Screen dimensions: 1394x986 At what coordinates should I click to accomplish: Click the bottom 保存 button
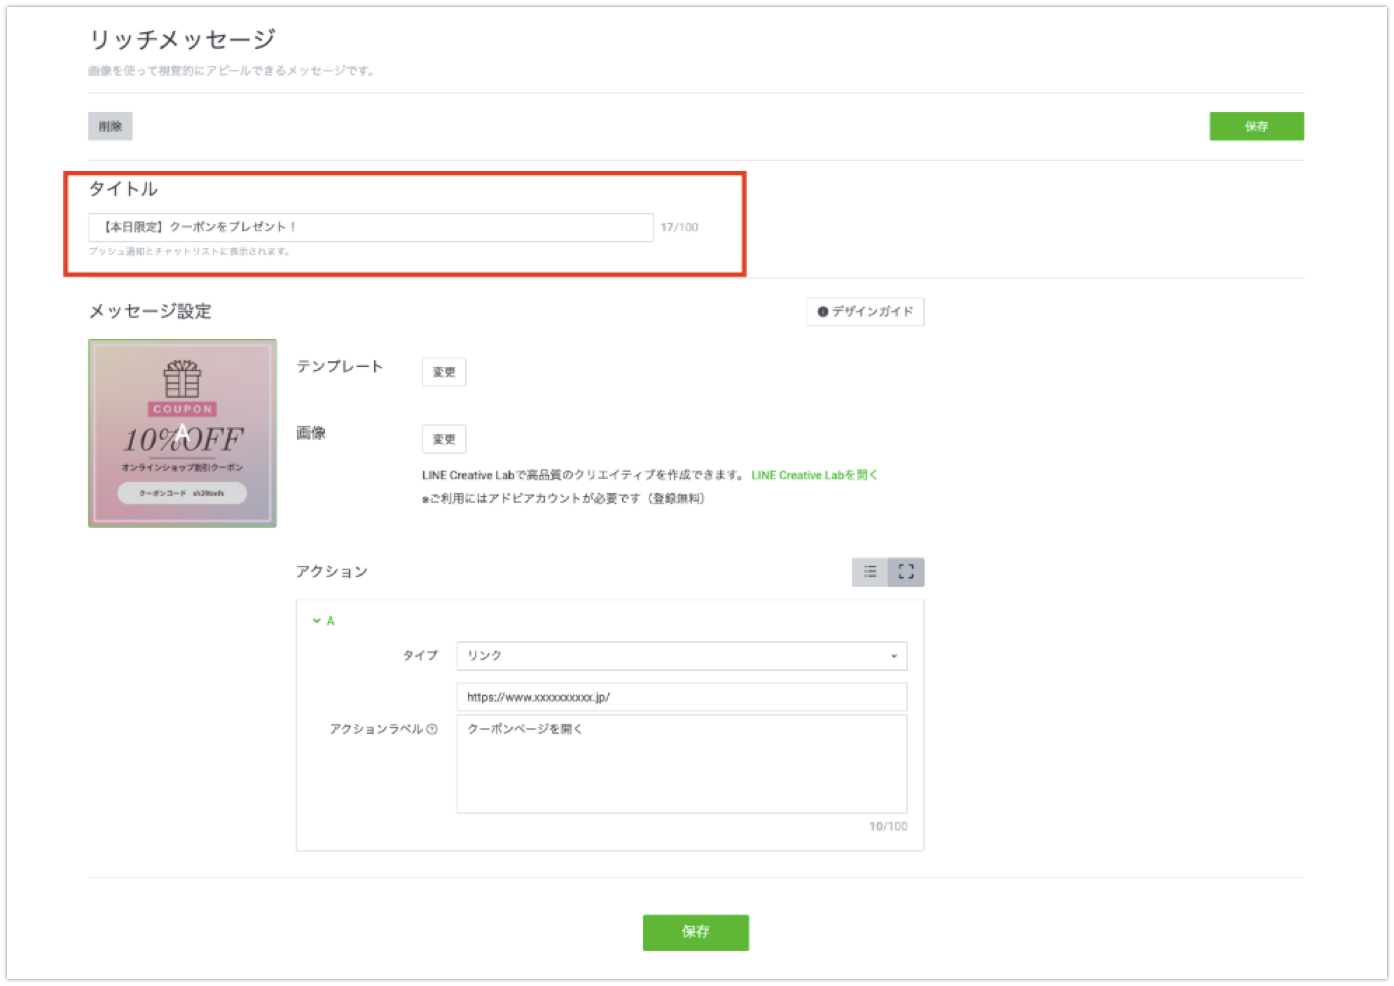tap(696, 932)
